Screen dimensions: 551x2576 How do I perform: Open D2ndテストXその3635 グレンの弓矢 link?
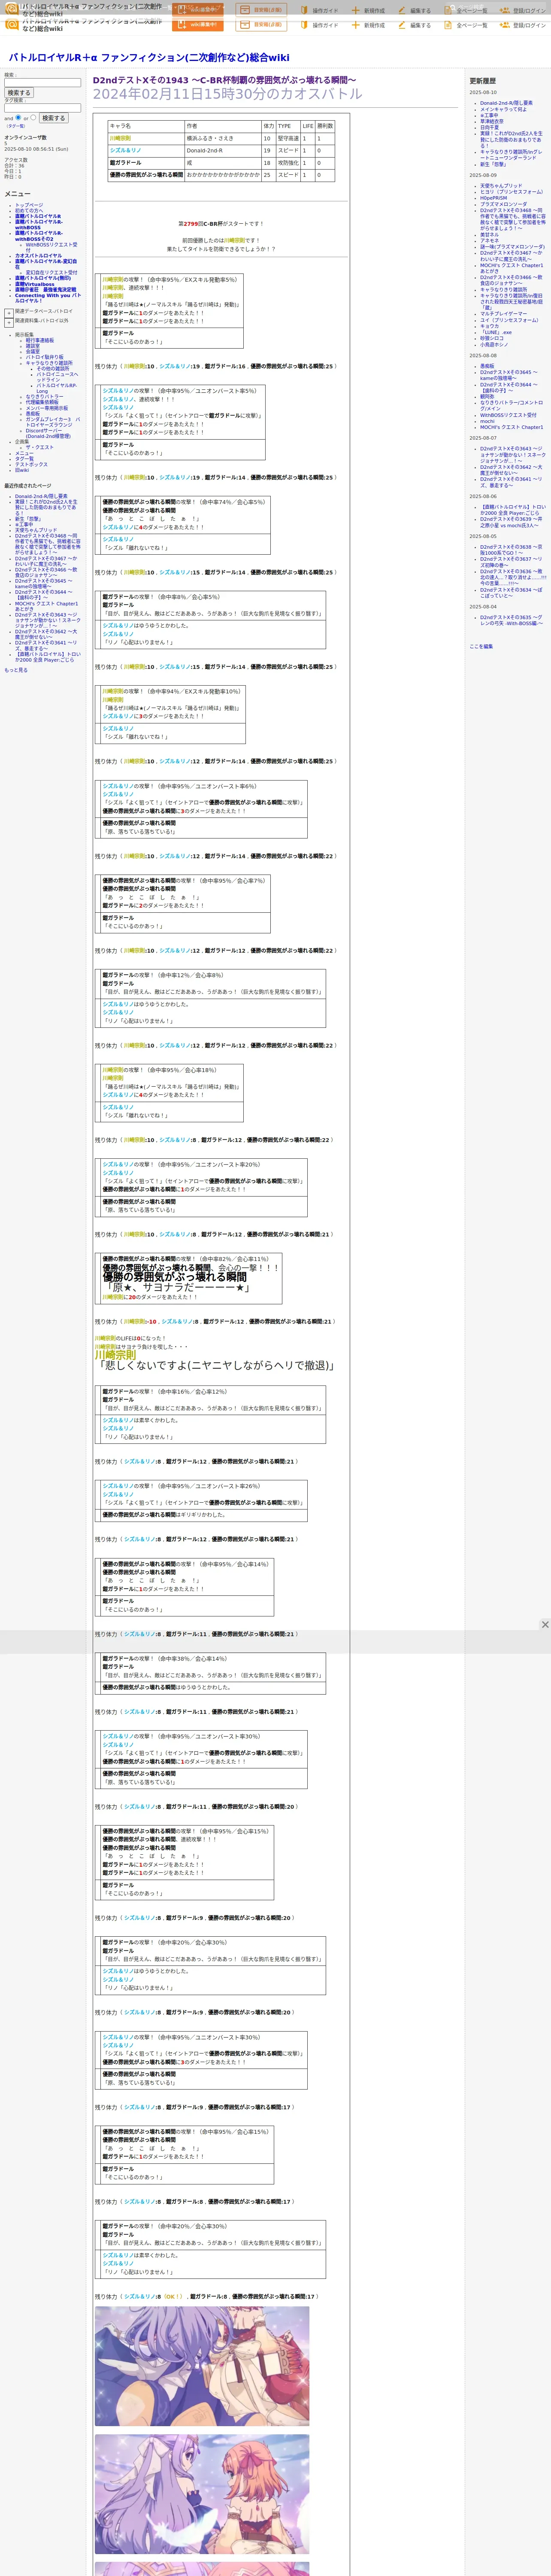click(x=511, y=620)
